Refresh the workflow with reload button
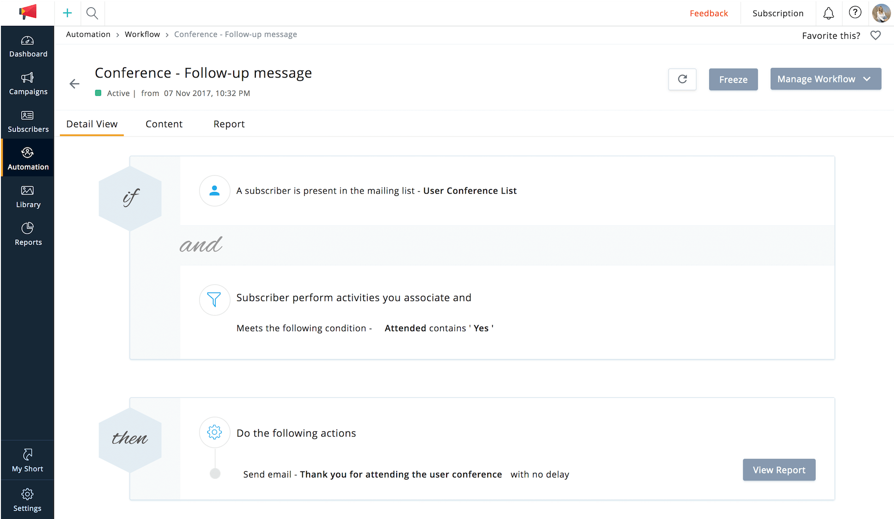The width and height of the screenshot is (894, 519). (x=682, y=79)
